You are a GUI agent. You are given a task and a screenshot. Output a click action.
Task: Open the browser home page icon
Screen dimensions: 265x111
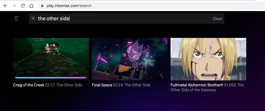tap(31, 6)
